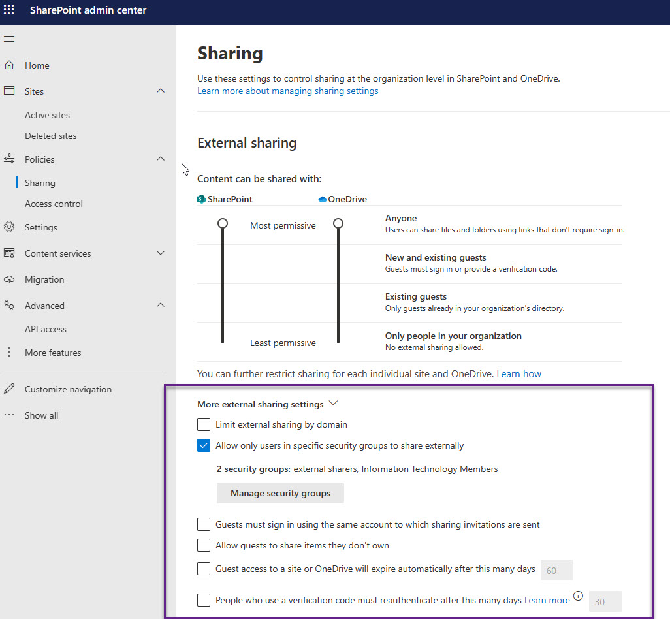
Task: Click the info icon next to Learn more
Action: coord(578,596)
